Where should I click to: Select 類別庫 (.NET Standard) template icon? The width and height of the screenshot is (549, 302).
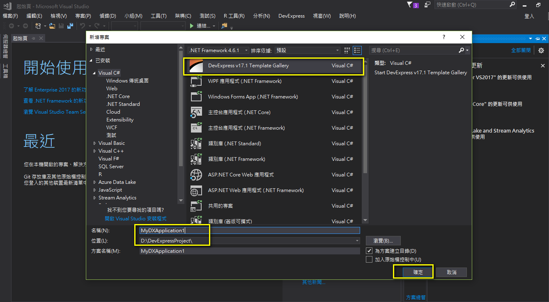point(196,144)
